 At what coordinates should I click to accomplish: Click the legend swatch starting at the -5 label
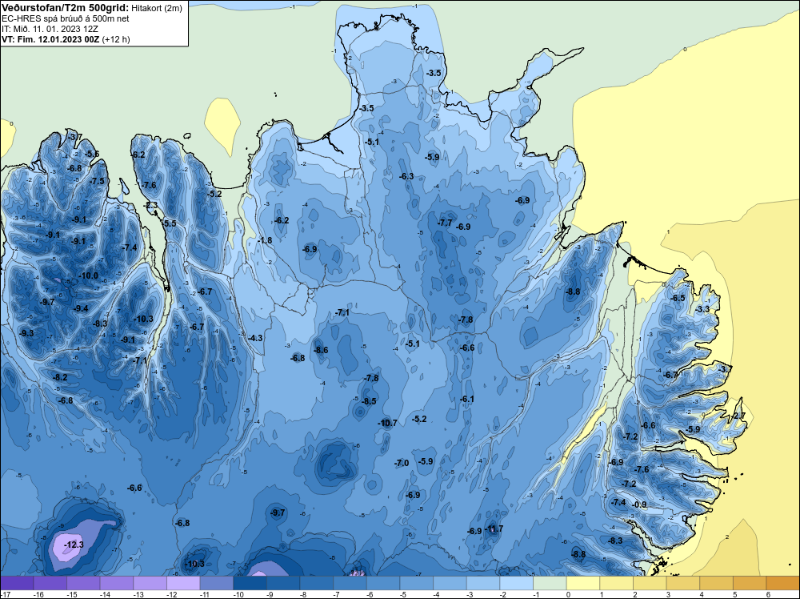coord(416,583)
